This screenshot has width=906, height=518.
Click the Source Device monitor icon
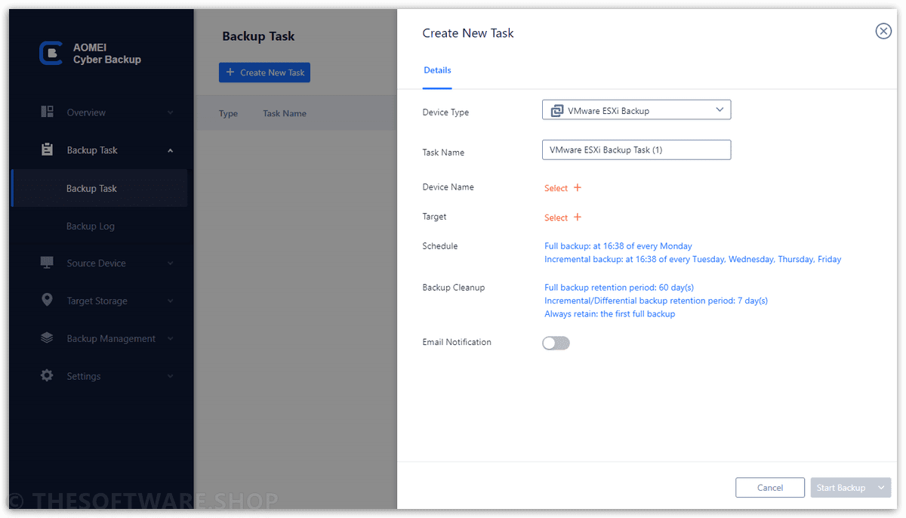pos(47,263)
